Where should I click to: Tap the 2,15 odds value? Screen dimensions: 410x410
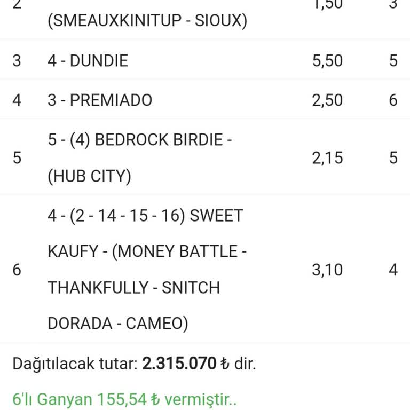[327, 158]
